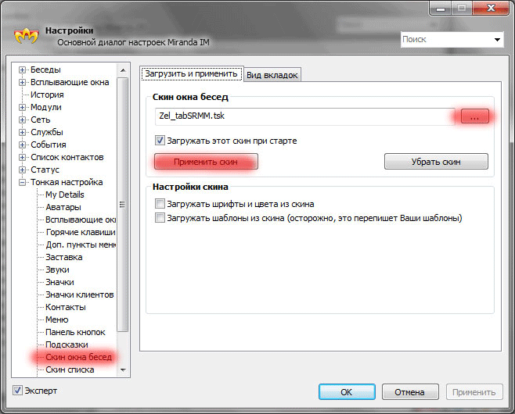Select 'Аватары' tree item
Viewport: 515px width, 414px height.
(63, 207)
